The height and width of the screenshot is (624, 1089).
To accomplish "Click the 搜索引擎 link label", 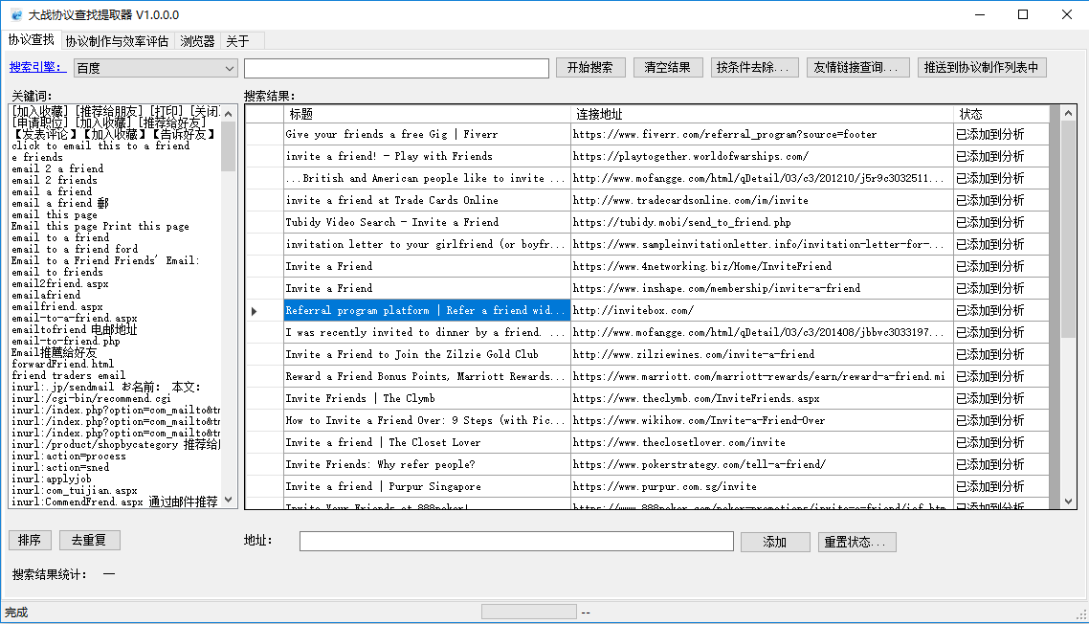I will [x=36, y=68].
